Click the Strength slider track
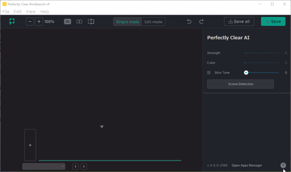Image resolution: width=291 pixels, height=172 pixels. 262,53
